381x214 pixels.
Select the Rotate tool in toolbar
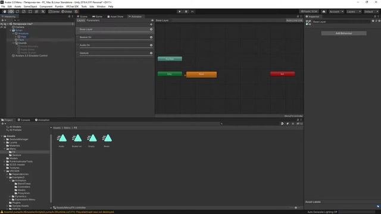(x=17, y=11)
